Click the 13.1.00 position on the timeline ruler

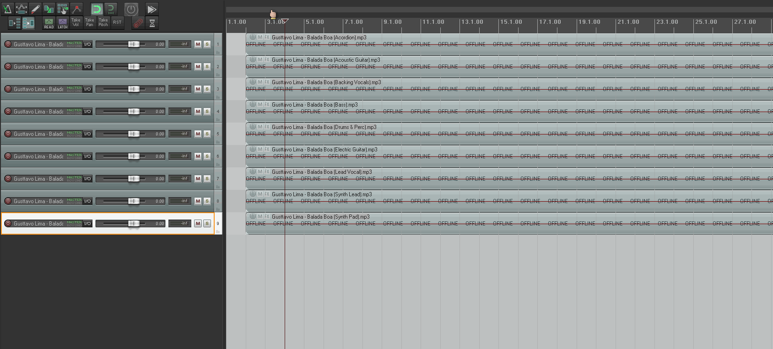tap(472, 22)
